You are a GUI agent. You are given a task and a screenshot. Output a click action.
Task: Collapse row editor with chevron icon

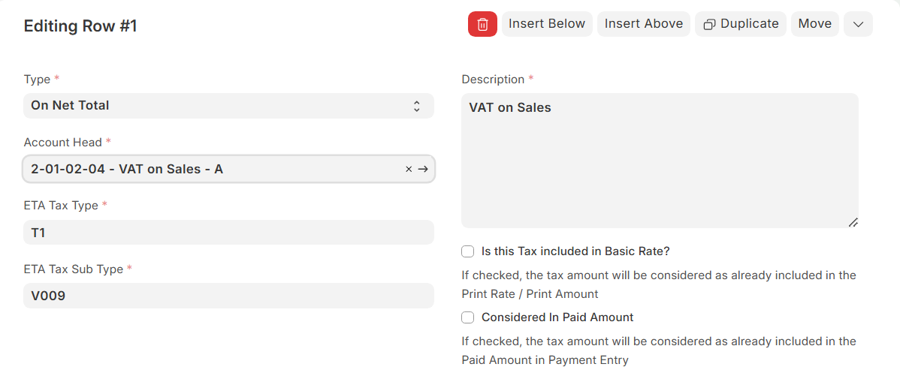(x=858, y=24)
